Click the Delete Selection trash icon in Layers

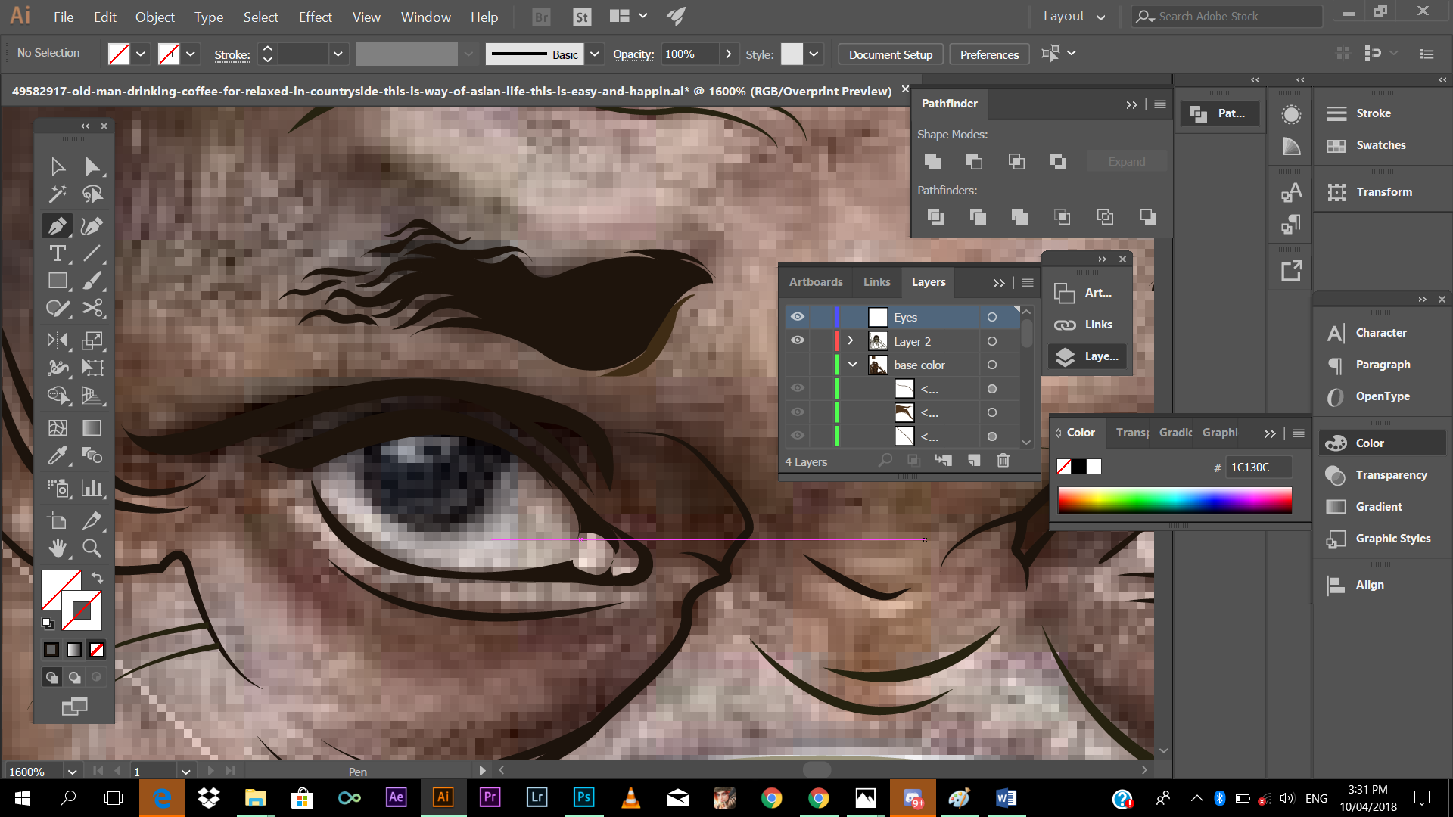pyautogui.click(x=1003, y=460)
